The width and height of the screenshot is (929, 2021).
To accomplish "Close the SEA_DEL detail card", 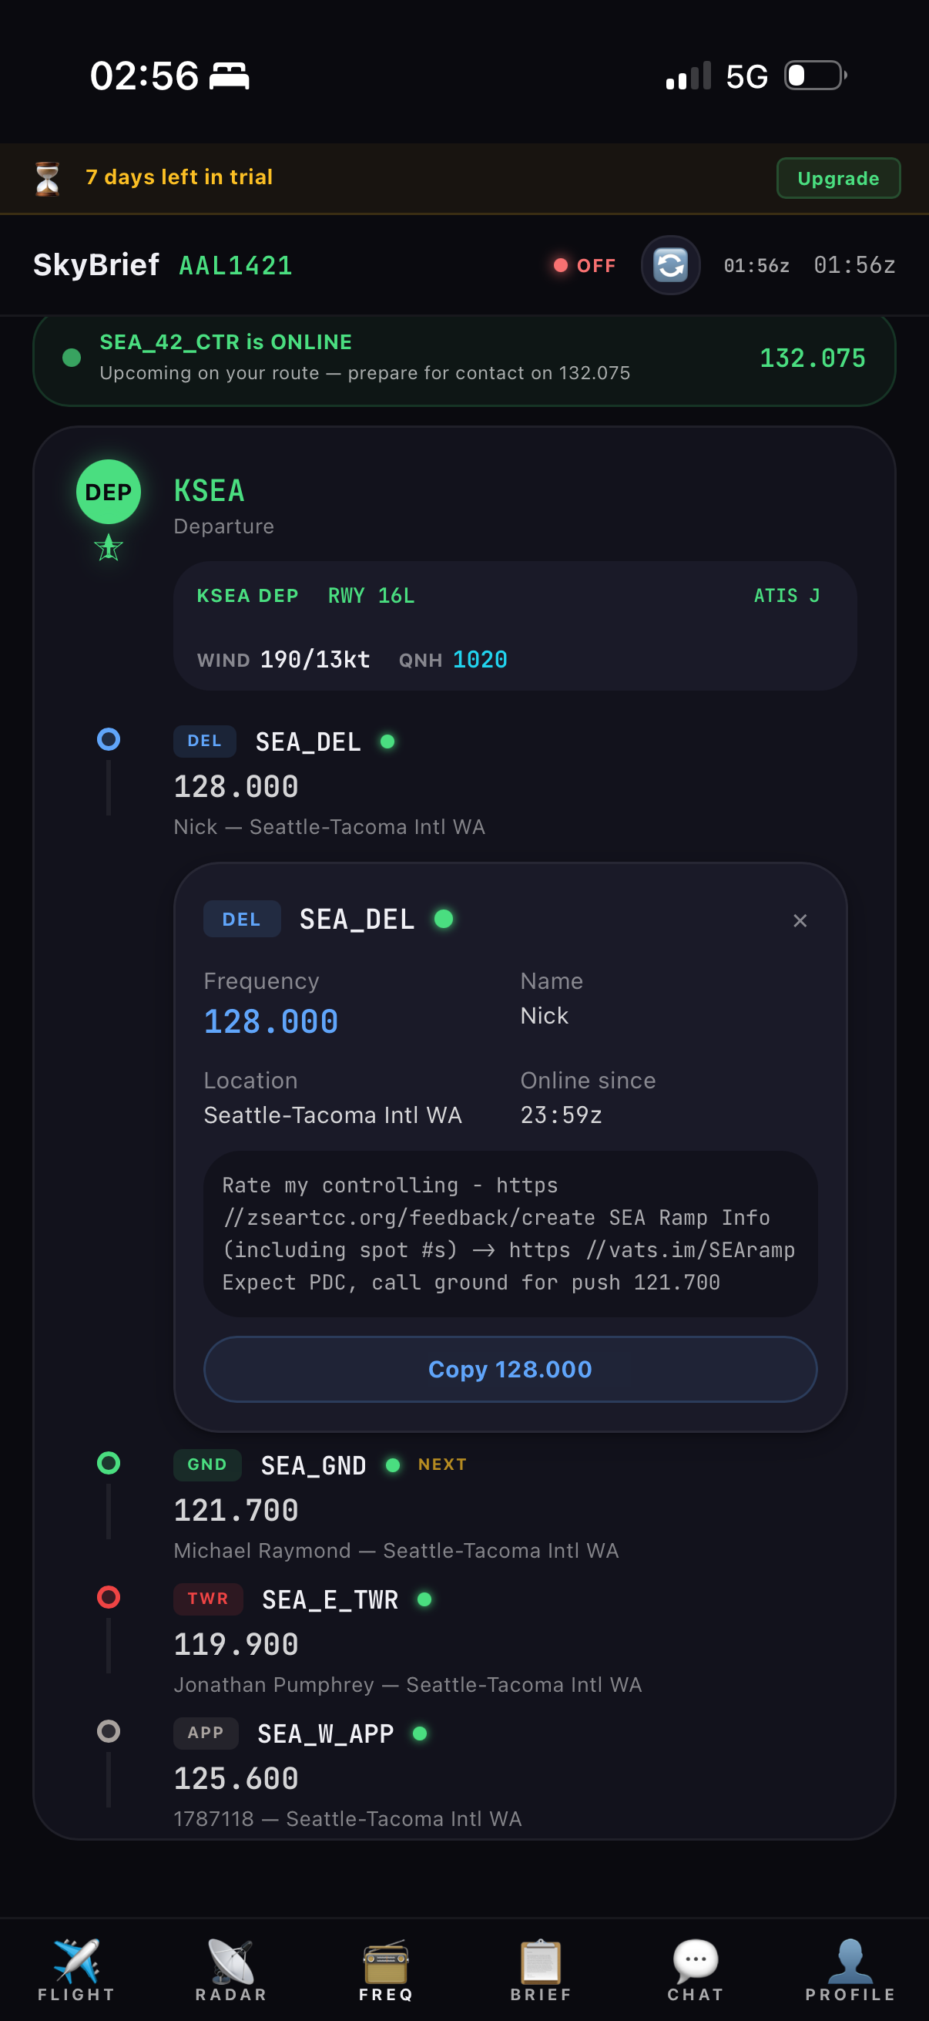I will click(x=800, y=920).
